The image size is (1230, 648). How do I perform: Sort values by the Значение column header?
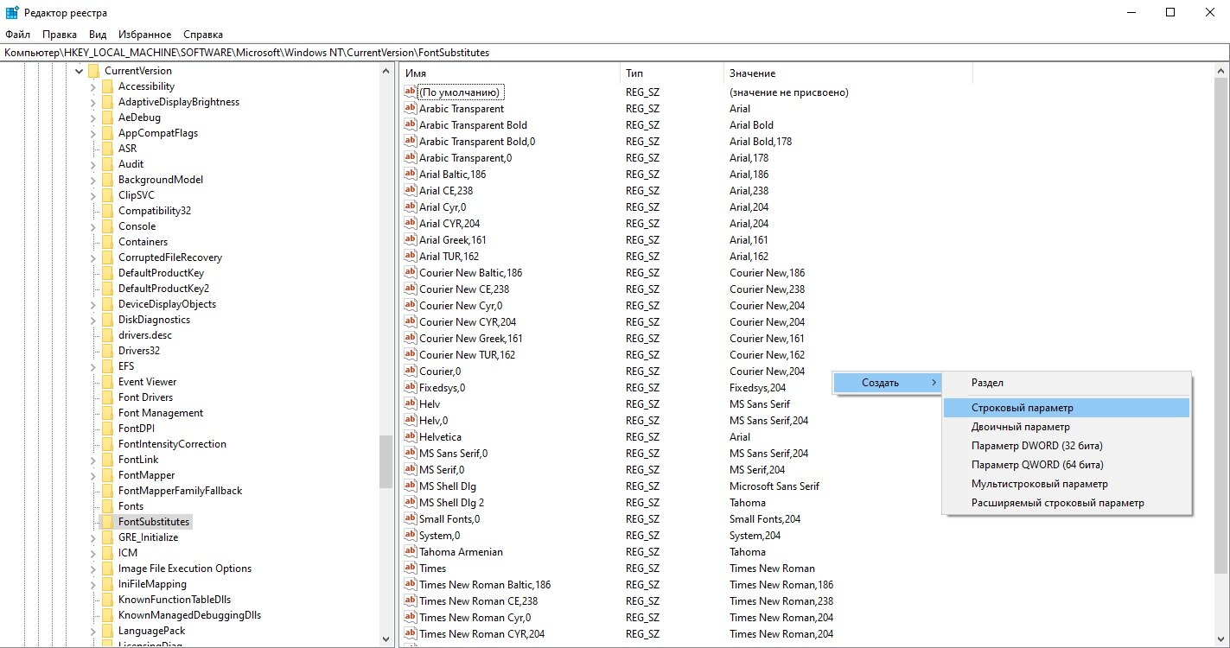pos(847,73)
